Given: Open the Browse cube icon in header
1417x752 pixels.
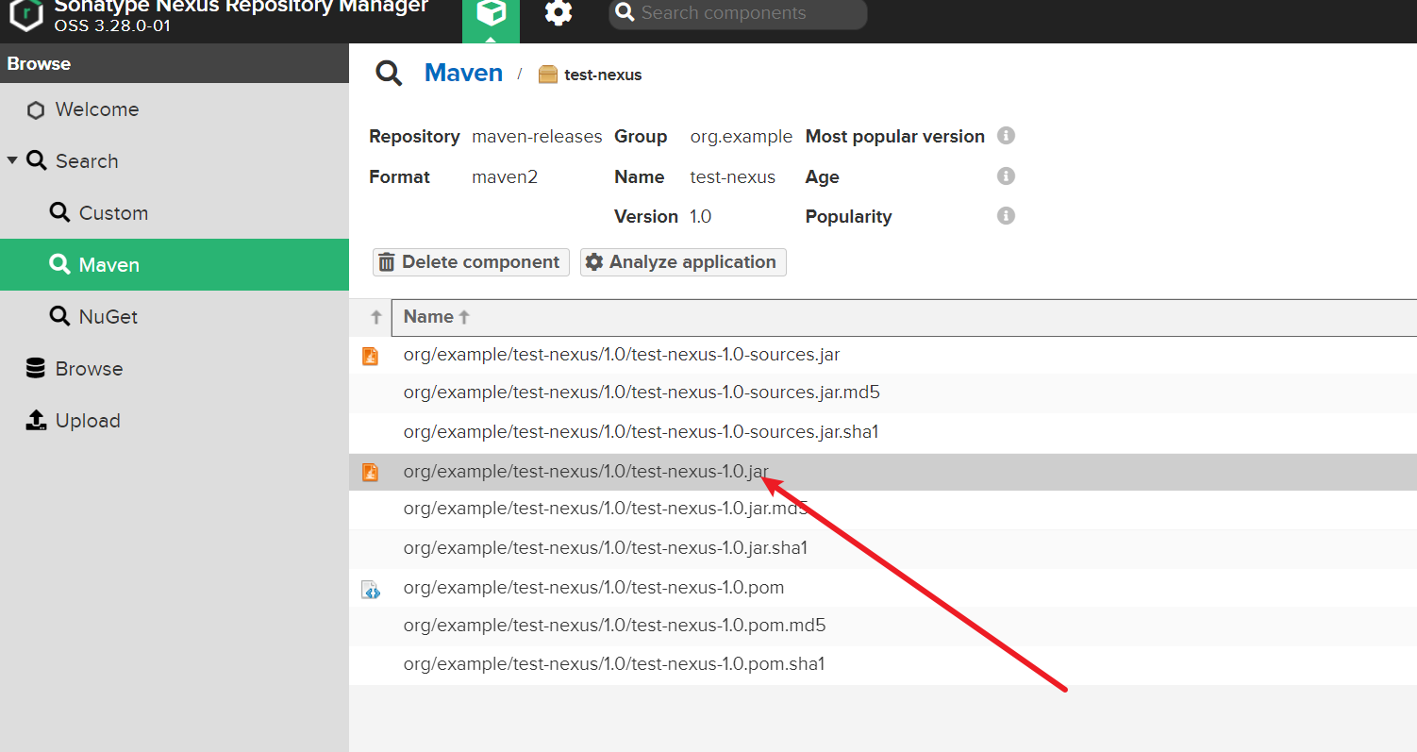Looking at the screenshot, I should click(491, 15).
